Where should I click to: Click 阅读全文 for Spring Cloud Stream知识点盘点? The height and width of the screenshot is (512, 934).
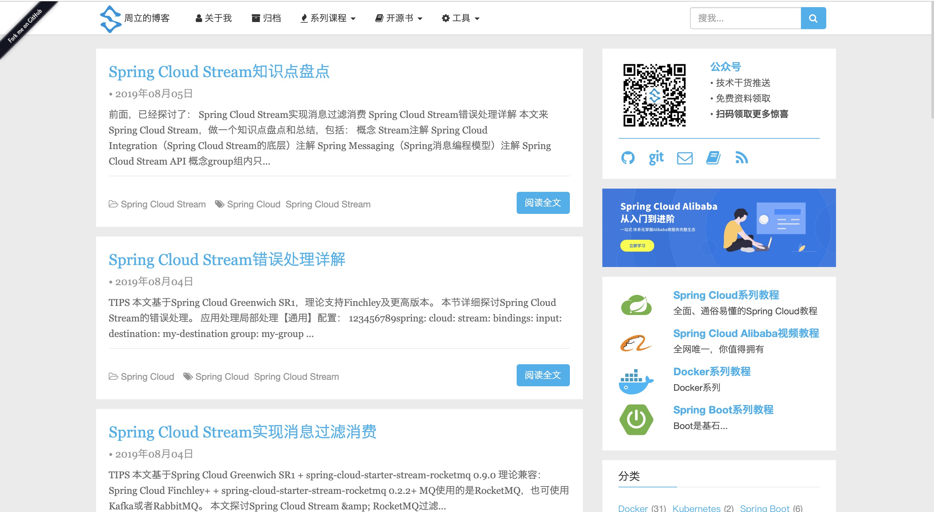[x=542, y=203]
